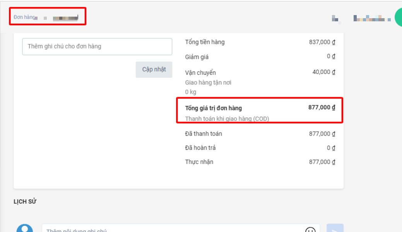Click the 'Đơn hàng' breadcrumb link
Screen dimensions: 402x232
point(24,17)
